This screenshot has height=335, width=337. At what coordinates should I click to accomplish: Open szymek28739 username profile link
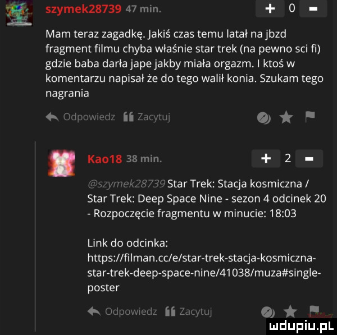tap(84, 9)
